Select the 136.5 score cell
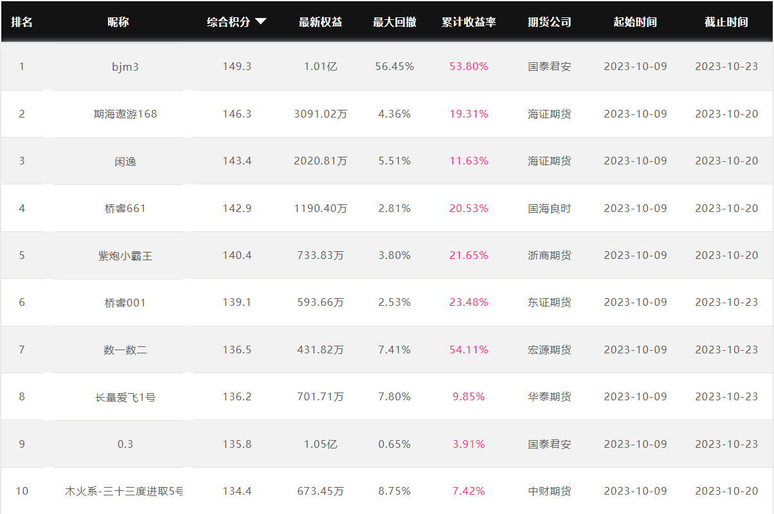The width and height of the screenshot is (774, 514). pos(237,350)
